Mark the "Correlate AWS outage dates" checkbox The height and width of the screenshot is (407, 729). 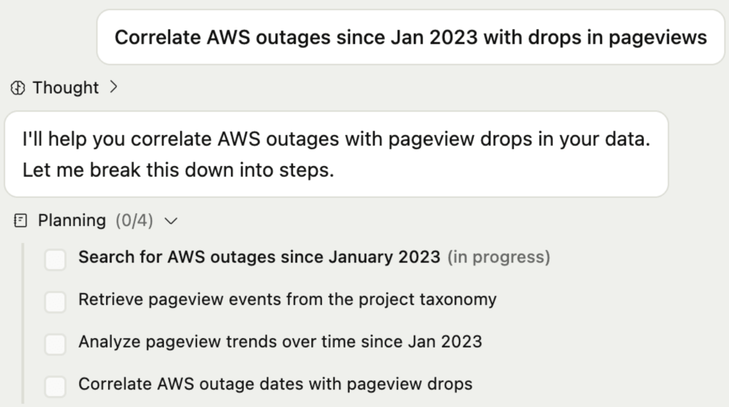tap(55, 386)
